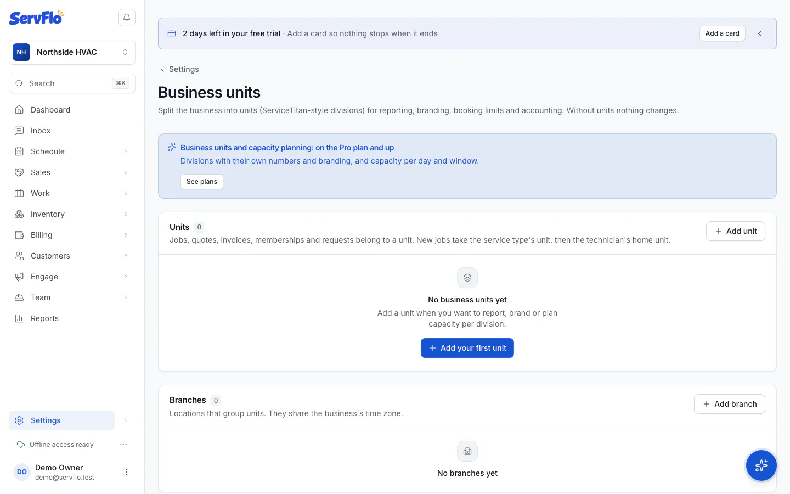Image resolution: width=790 pixels, height=494 pixels.
Task: Open Inbox from the sidebar
Action: click(x=72, y=131)
